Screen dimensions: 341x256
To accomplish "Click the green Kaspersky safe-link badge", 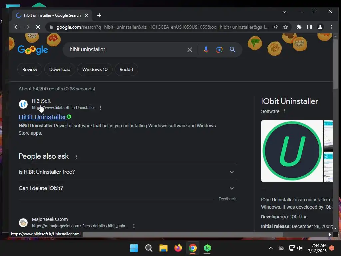I will pos(69,117).
